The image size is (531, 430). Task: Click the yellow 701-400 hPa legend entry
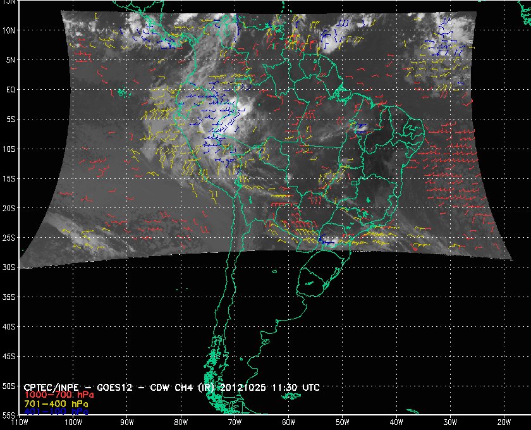56,403
